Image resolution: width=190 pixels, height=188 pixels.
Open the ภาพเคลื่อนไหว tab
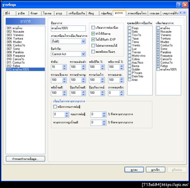(137, 13)
